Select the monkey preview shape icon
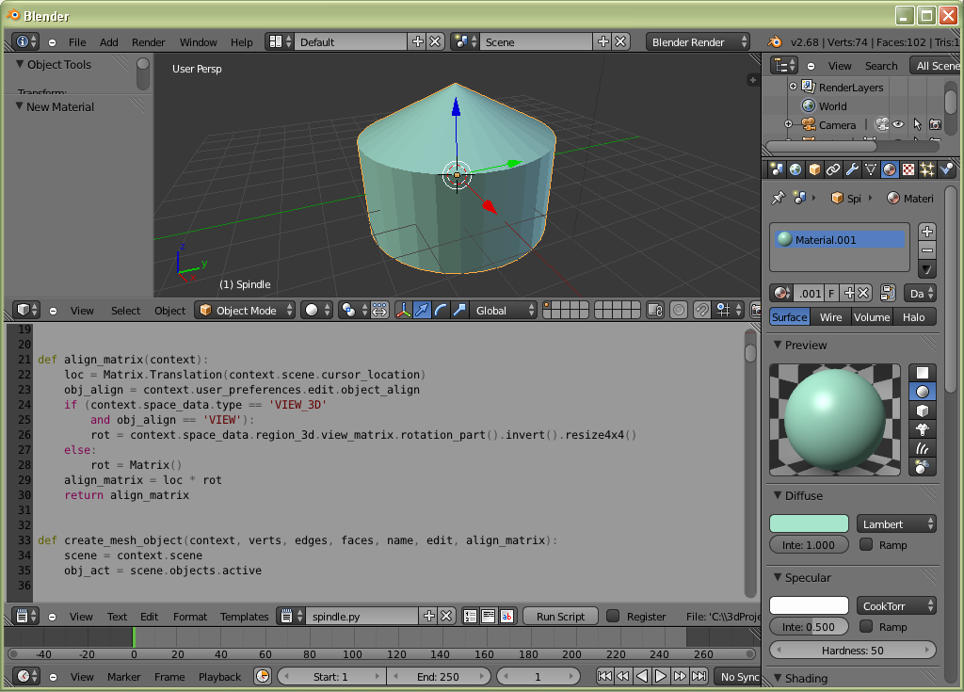This screenshot has width=964, height=692. (923, 429)
